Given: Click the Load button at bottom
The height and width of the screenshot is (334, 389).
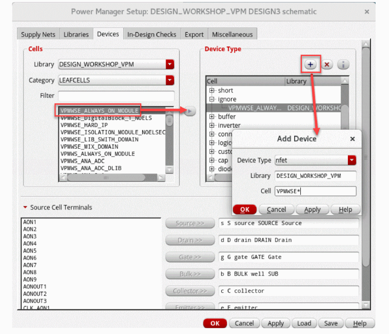Looking at the screenshot, I should click(304, 323).
